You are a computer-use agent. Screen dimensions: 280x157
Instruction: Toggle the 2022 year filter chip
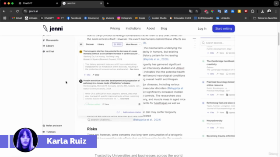(x=118, y=44)
